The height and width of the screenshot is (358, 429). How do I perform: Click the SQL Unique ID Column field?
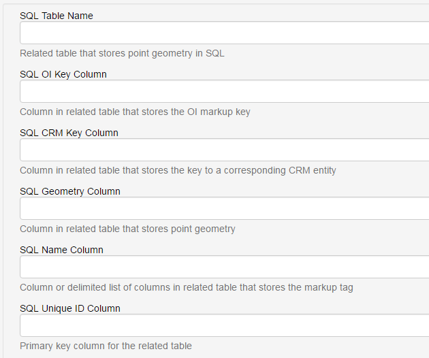[x=225, y=325]
